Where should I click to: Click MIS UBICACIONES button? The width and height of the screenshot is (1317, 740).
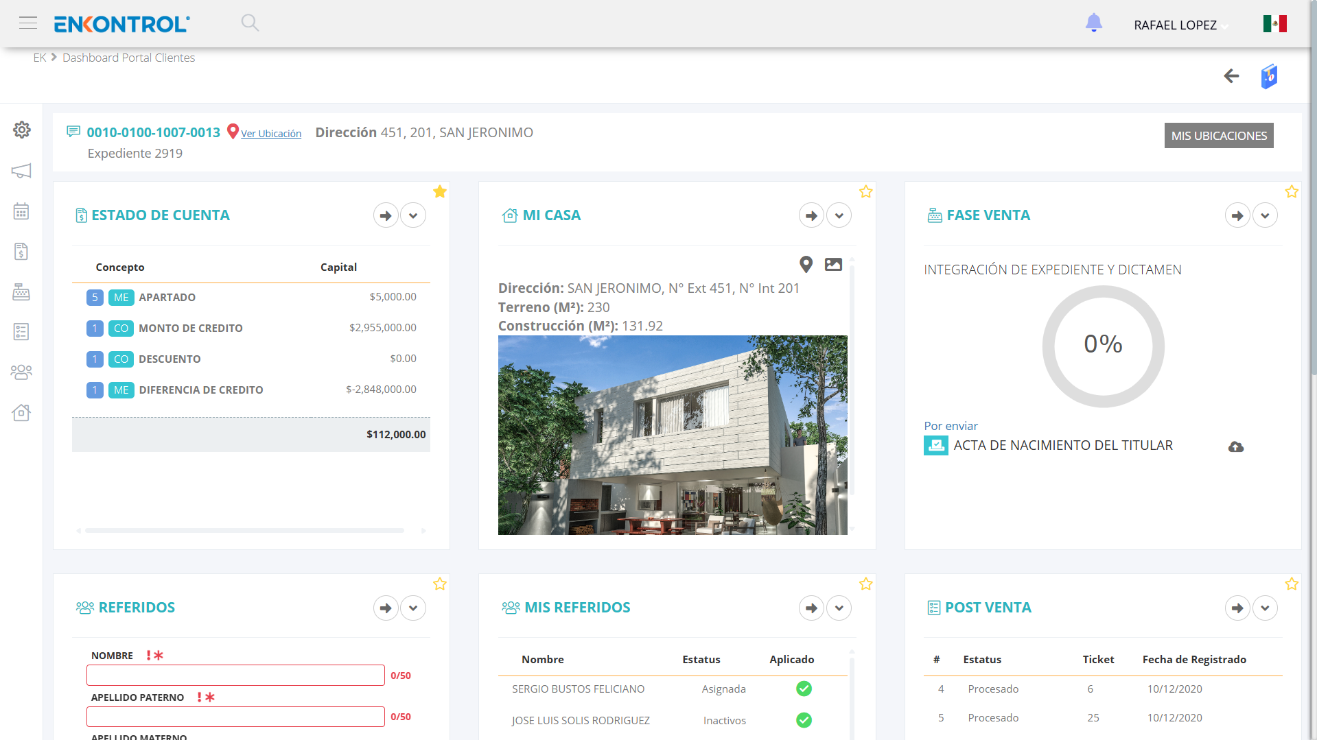pyautogui.click(x=1219, y=136)
